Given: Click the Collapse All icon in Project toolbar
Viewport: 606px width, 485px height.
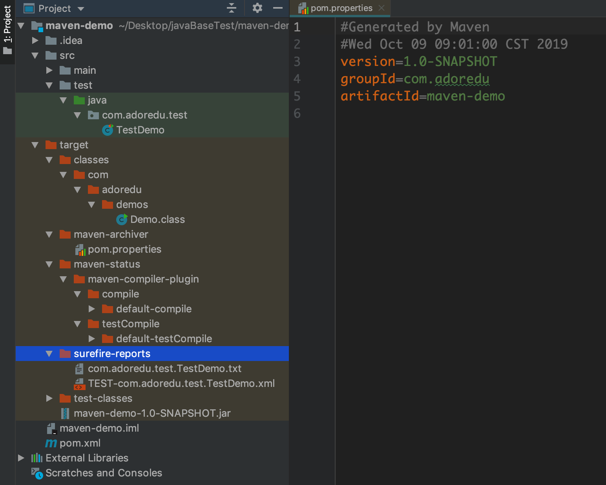Looking at the screenshot, I should click(232, 8).
